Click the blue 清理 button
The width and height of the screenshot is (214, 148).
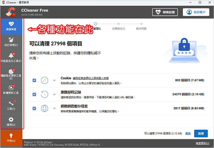pos(201,133)
